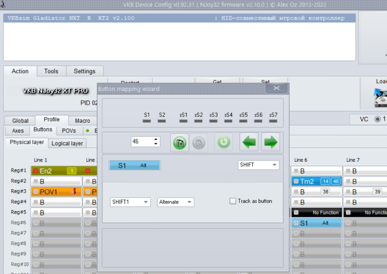
Task: Open the SHIFT function type dropdown
Action: click(x=258, y=165)
